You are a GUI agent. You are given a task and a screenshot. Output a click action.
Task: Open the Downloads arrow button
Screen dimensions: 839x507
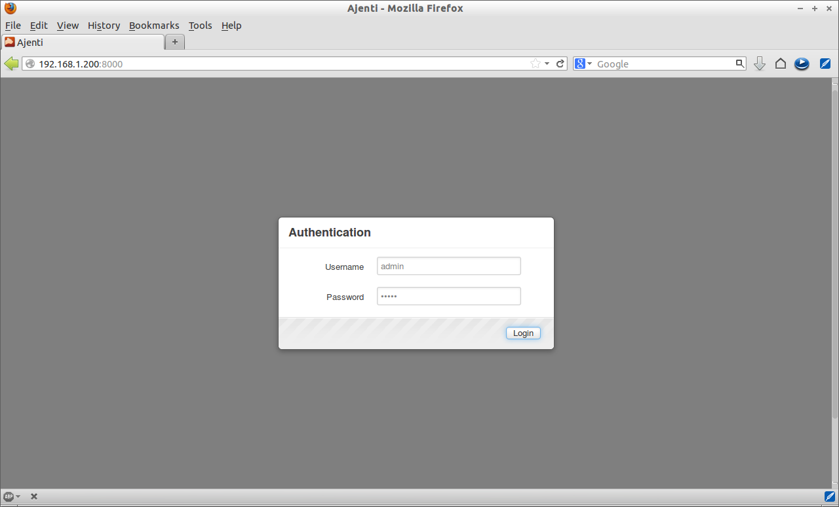click(x=760, y=64)
